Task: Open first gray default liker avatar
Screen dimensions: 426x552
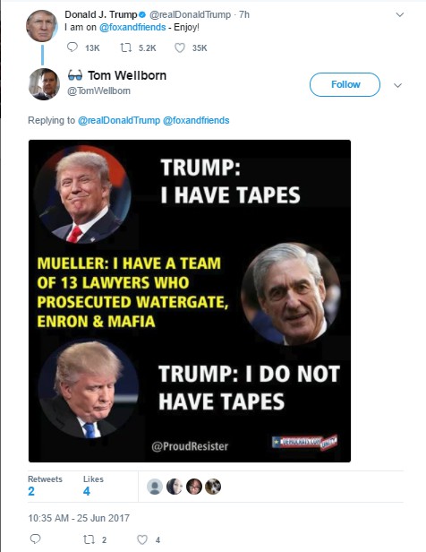Action: click(154, 487)
